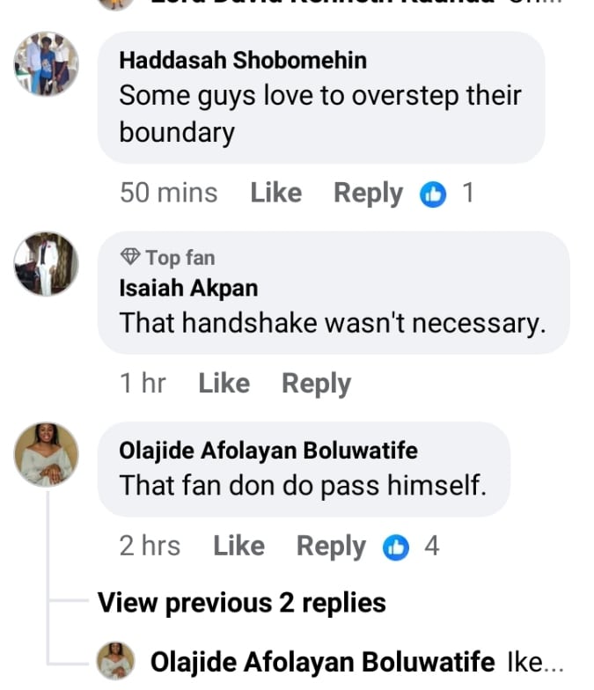Like Haddasah Shobomehin's comment
The image size is (594, 690).
click(x=275, y=193)
